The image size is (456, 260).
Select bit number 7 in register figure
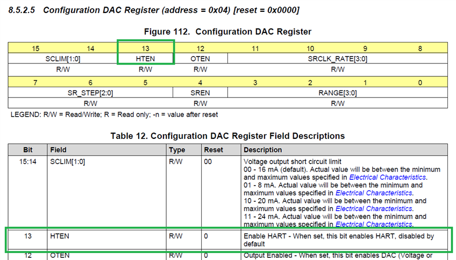(35, 83)
